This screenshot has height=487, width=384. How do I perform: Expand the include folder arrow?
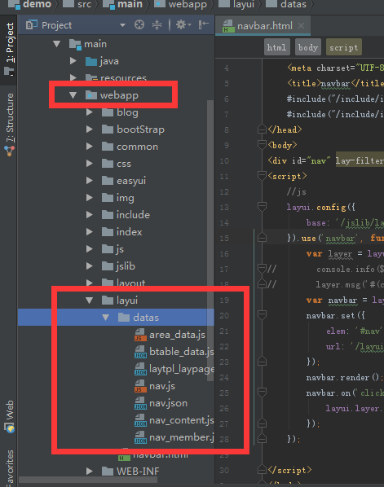(x=90, y=215)
